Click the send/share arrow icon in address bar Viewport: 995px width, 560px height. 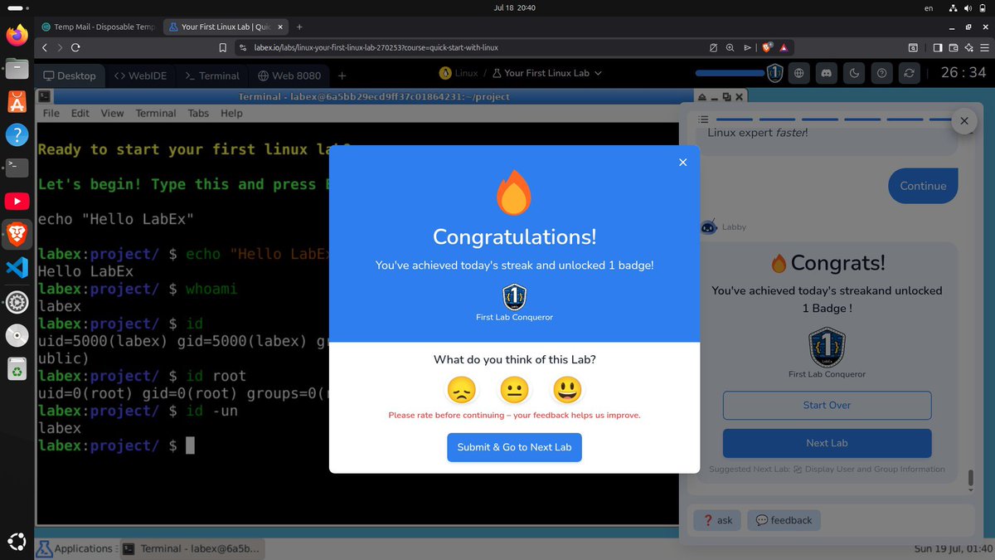coord(747,47)
